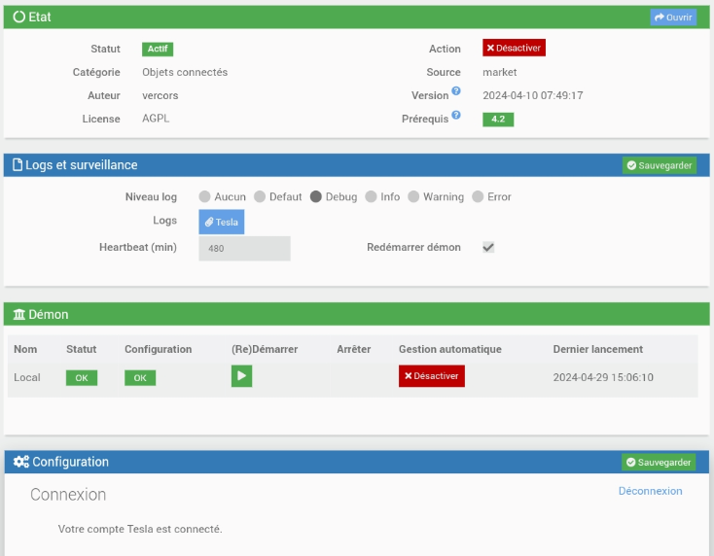Click the Dernier lancement column header
Image resolution: width=714 pixels, height=556 pixels.
pyautogui.click(x=598, y=349)
